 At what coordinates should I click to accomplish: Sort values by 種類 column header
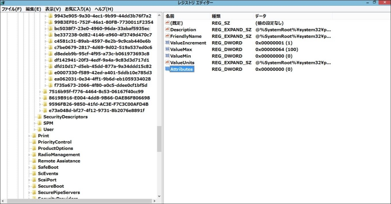click(x=231, y=16)
